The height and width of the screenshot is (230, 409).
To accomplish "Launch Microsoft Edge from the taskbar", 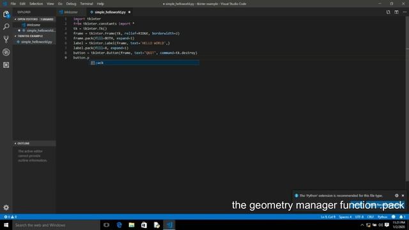I will [119, 225].
